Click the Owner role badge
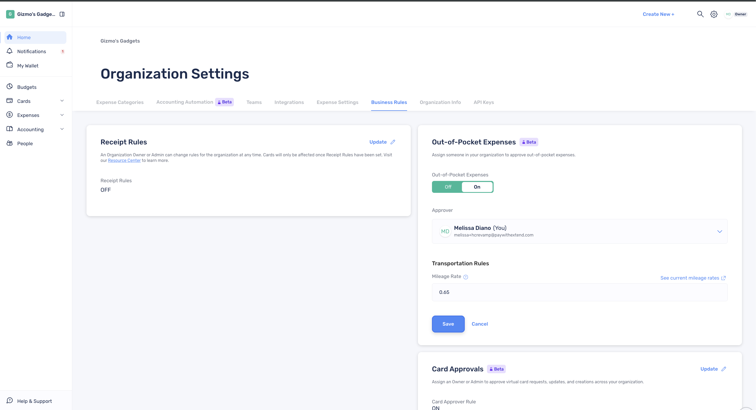Screen dimensions: 756x410 pyautogui.click(x=740, y=14)
